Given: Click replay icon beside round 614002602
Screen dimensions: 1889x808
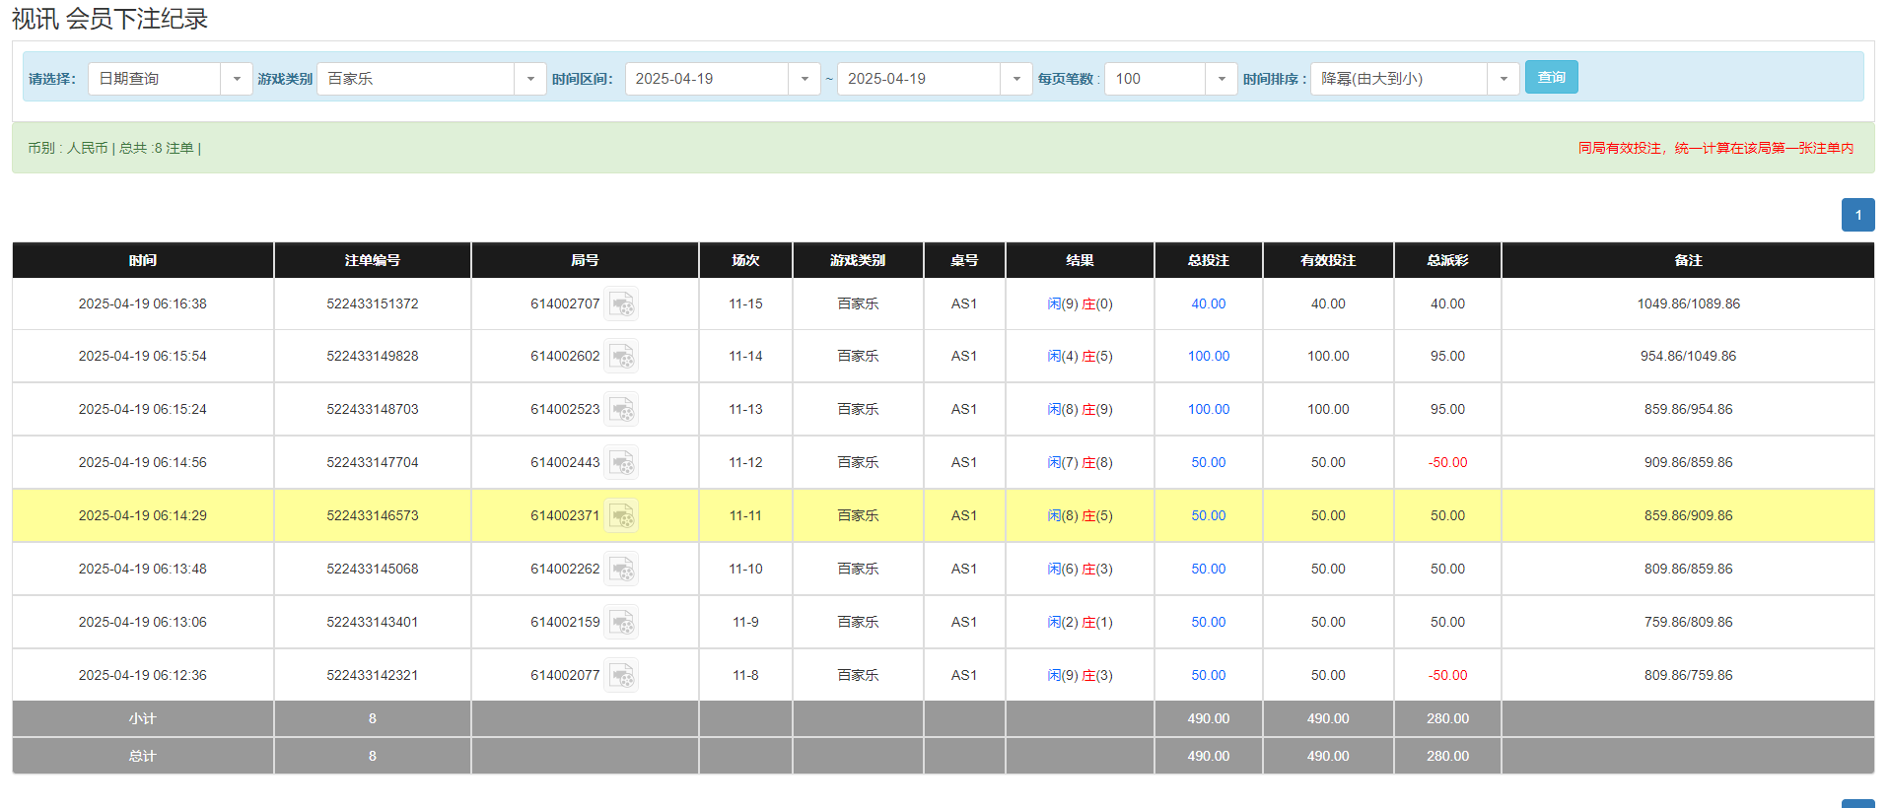Looking at the screenshot, I should [621, 357].
